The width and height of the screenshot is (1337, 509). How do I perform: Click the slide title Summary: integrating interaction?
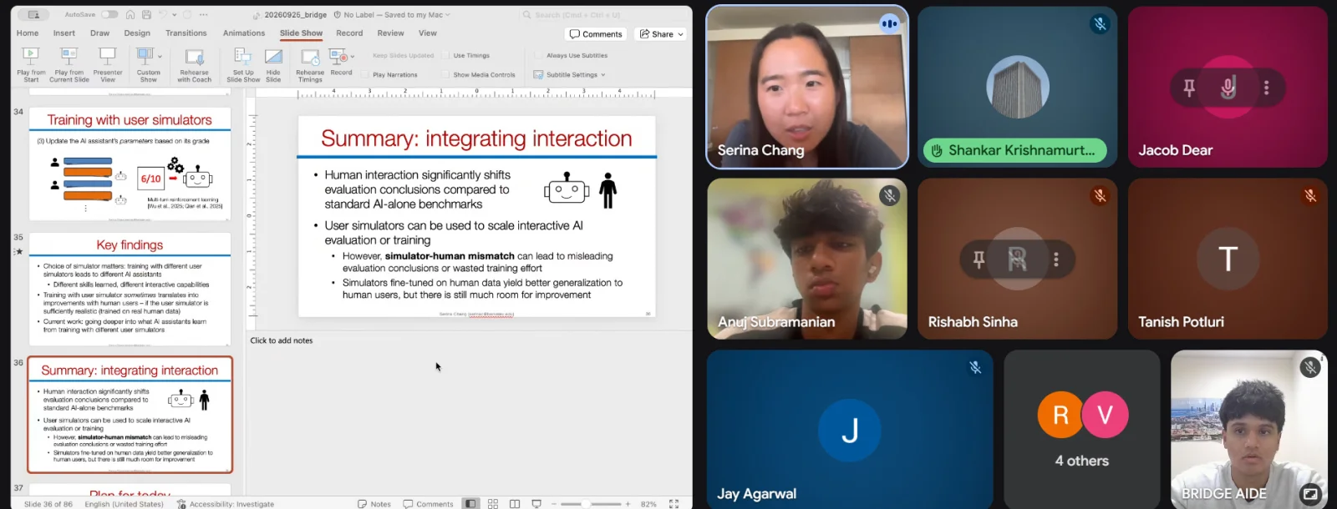coord(476,139)
